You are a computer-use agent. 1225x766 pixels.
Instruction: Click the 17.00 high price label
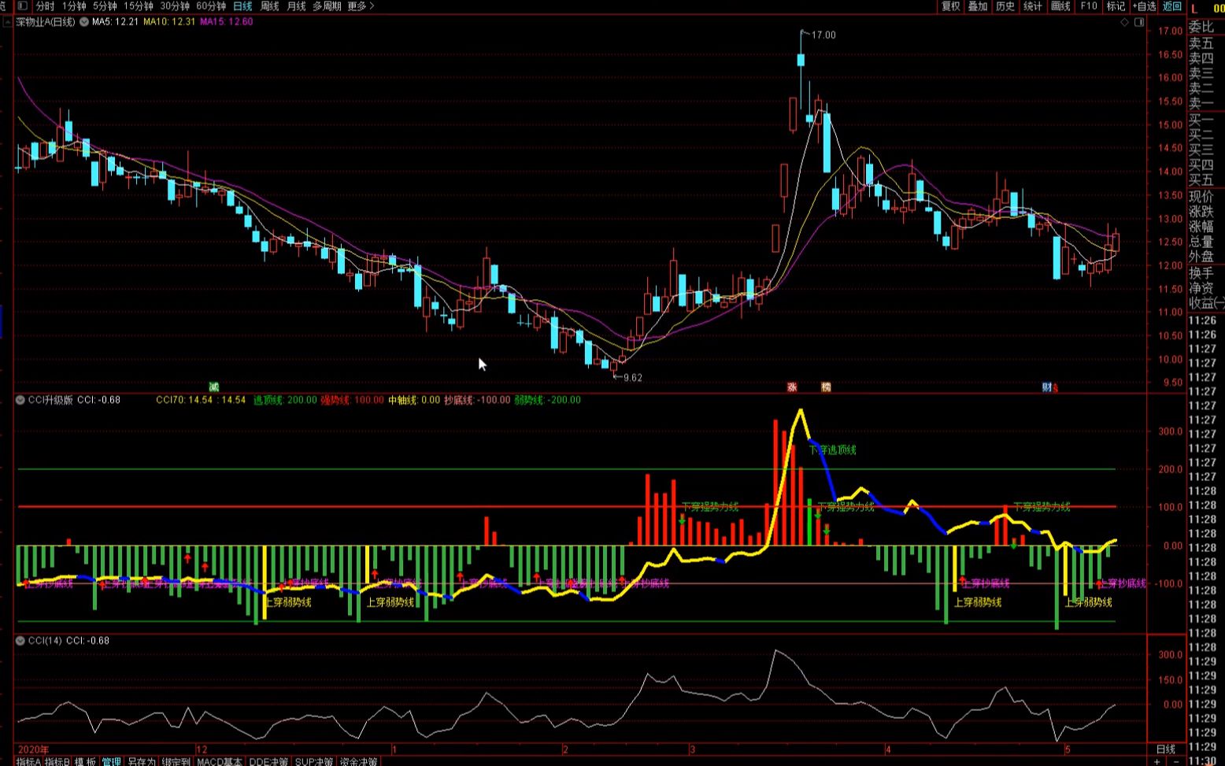823,35
